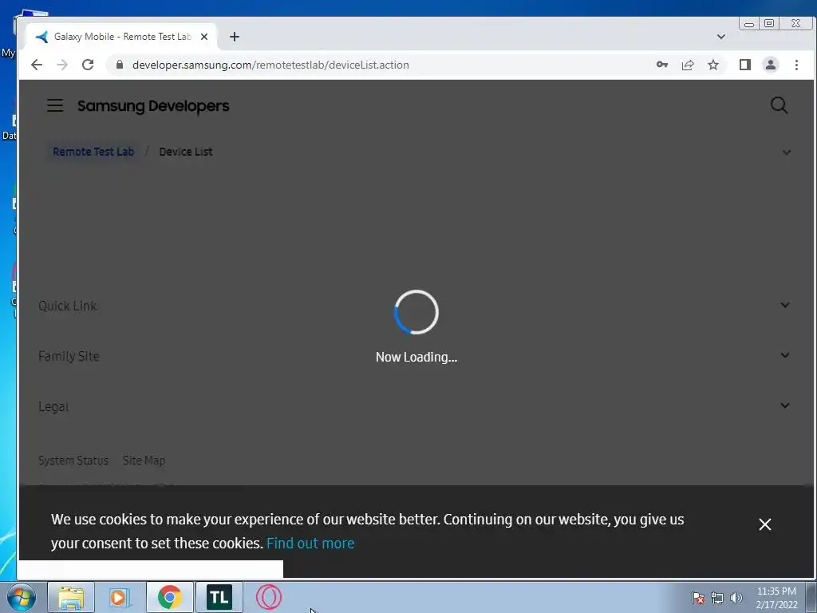Open the hamburger menu beside Samsung Developers
The image size is (817, 613).
point(55,106)
